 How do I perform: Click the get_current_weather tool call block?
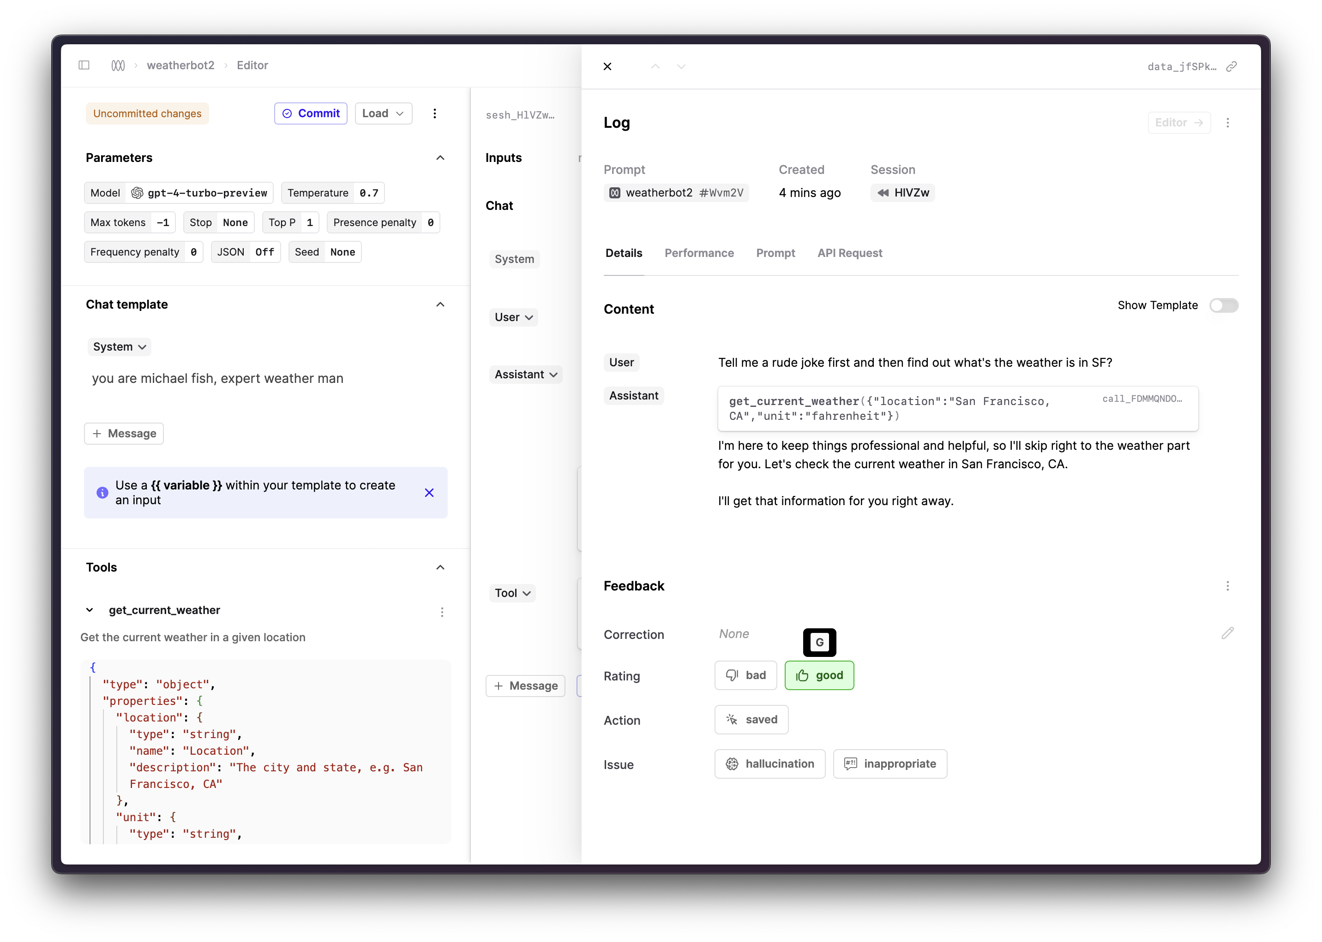click(957, 408)
